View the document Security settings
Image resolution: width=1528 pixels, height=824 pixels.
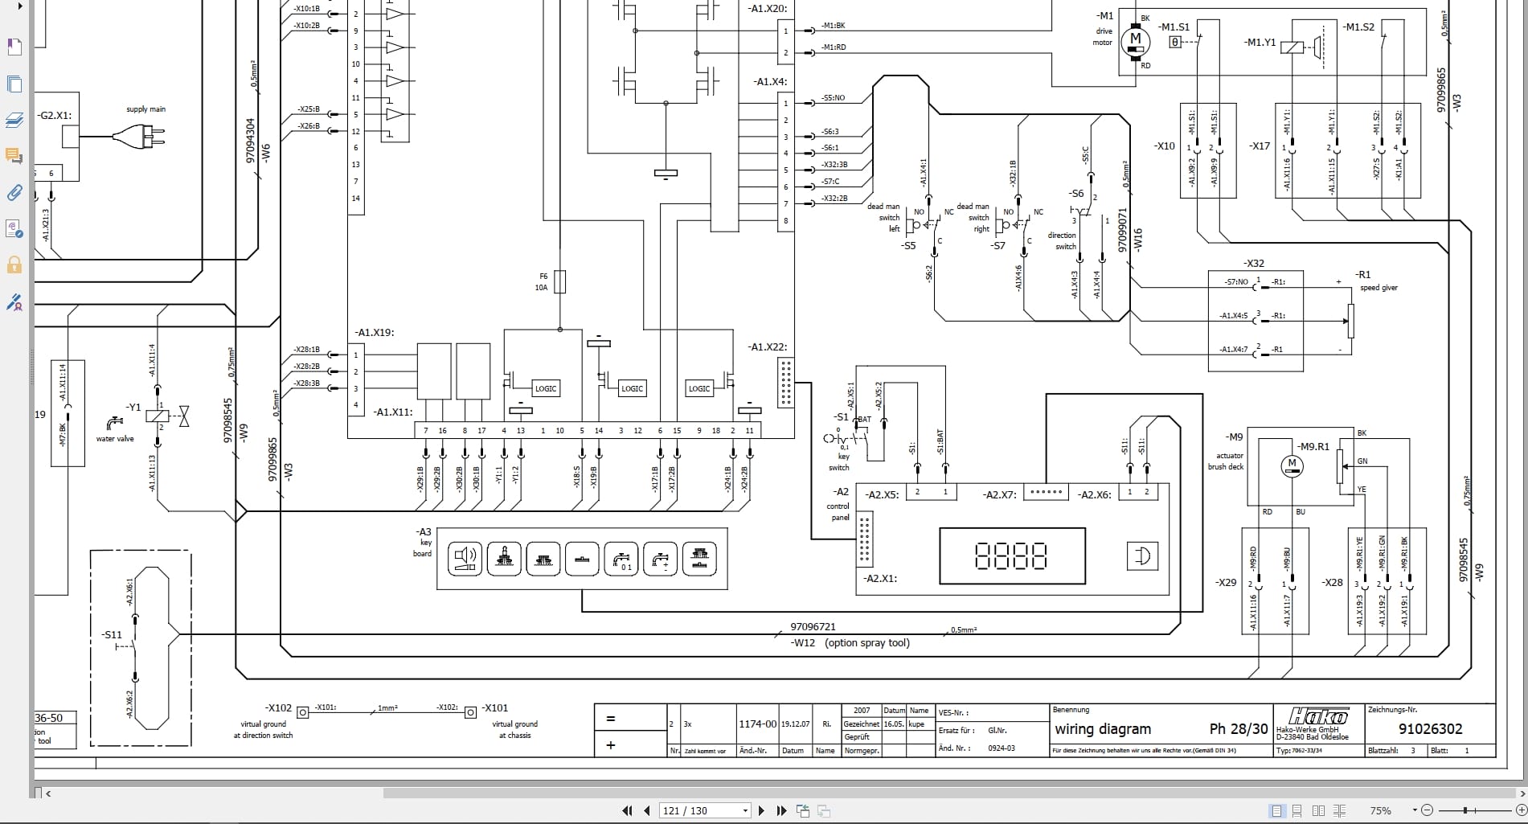pos(14,265)
